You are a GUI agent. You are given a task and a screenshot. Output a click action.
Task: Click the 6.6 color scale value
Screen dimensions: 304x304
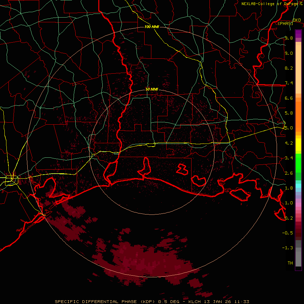pyautogui.click(x=289, y=98)
